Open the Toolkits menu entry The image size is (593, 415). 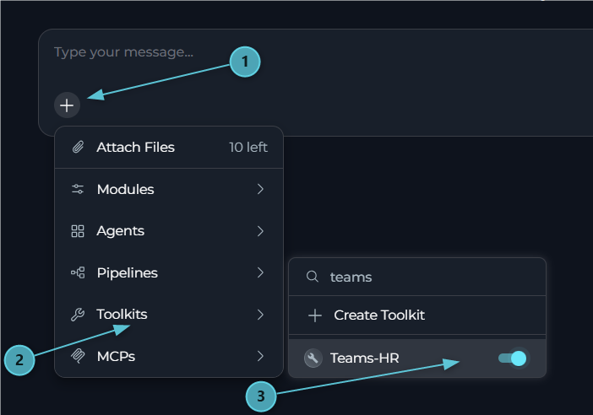169,315
